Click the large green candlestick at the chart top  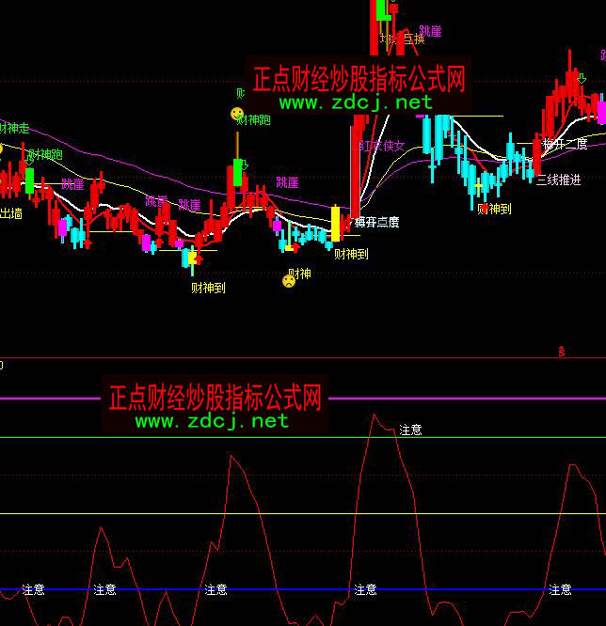tap(382, 10)
